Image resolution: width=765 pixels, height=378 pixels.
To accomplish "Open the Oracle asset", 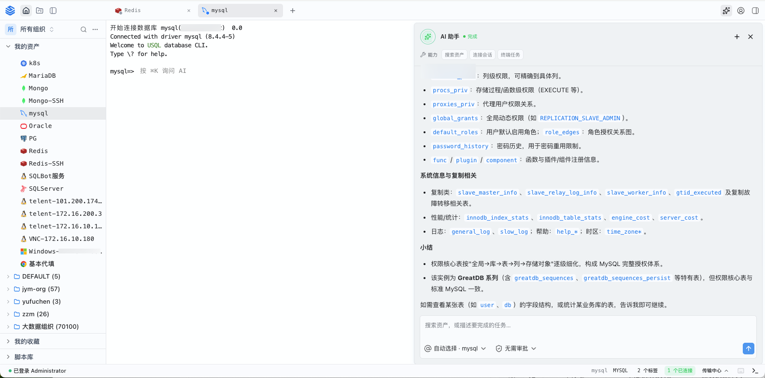I will [x=53, y=126].
